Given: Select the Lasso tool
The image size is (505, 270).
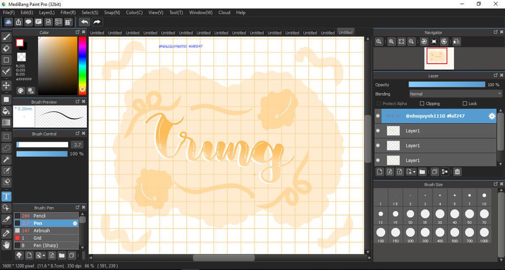Looking at the screenshot, I should (6, 148).
